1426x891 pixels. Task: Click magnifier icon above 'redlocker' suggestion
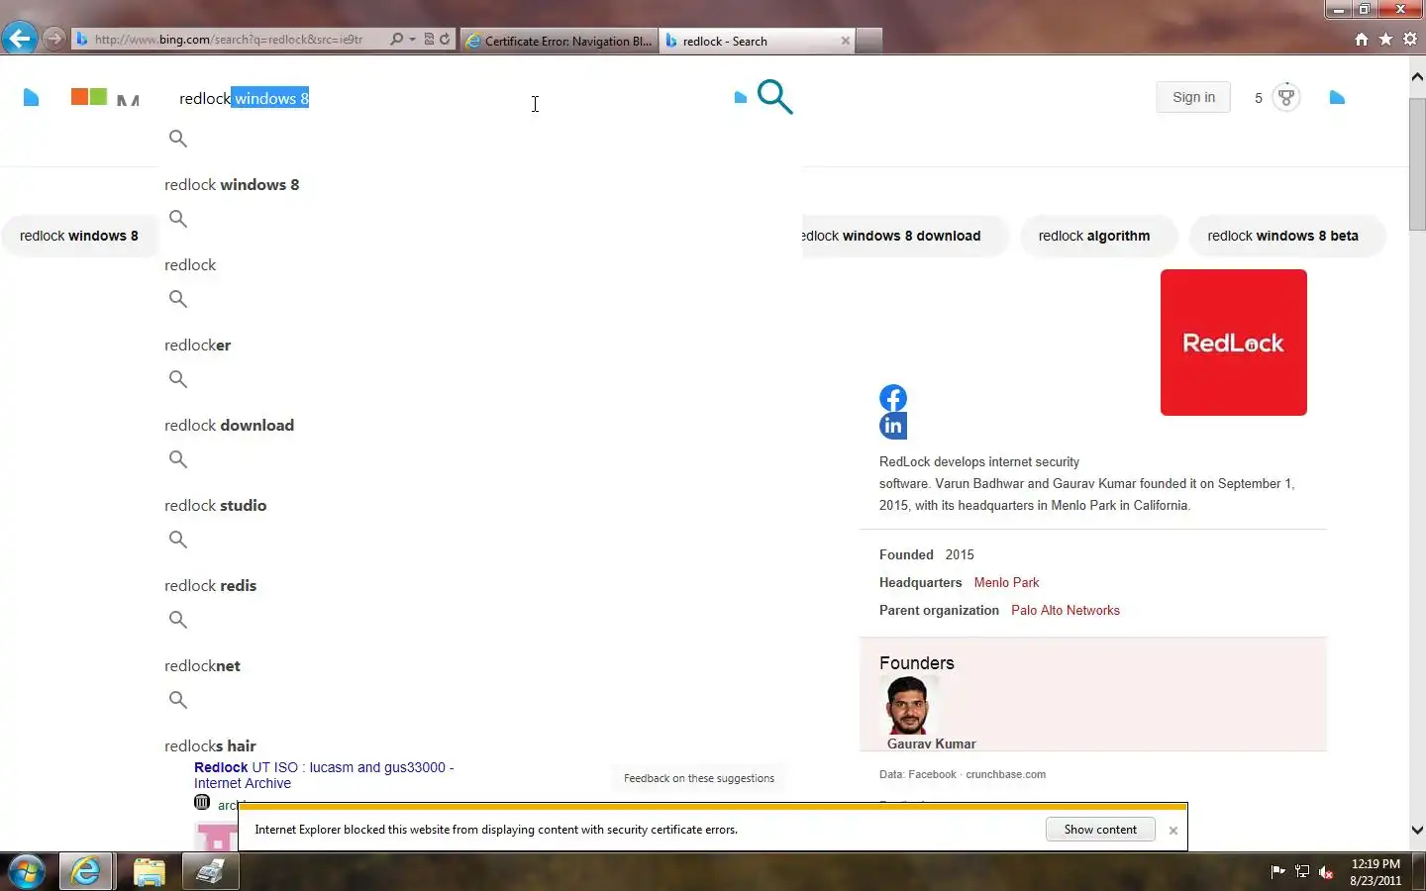pyautogui.click(x=178, y=299)
